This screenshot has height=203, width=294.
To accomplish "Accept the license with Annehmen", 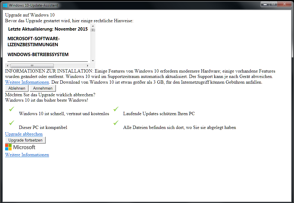I will 43,88.
